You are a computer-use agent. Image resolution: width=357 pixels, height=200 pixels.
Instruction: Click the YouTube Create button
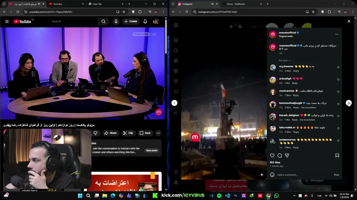[x=131, y=21]
